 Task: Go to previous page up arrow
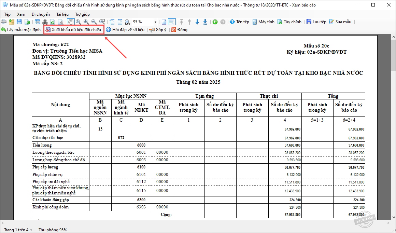189,22
